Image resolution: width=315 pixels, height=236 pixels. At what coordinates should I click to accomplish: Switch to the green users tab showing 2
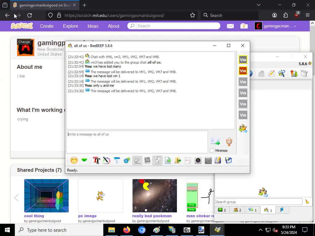coord(222,210)
